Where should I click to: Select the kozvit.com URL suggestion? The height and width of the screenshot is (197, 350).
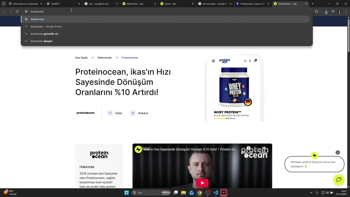tap(165, 19)
